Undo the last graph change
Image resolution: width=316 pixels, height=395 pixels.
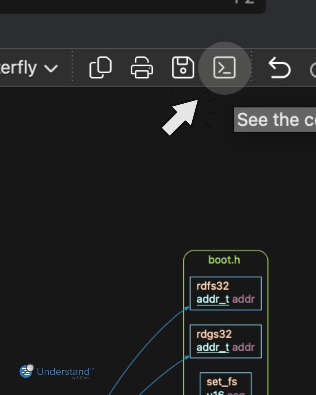pyautogui.click(x=280, y=67)
